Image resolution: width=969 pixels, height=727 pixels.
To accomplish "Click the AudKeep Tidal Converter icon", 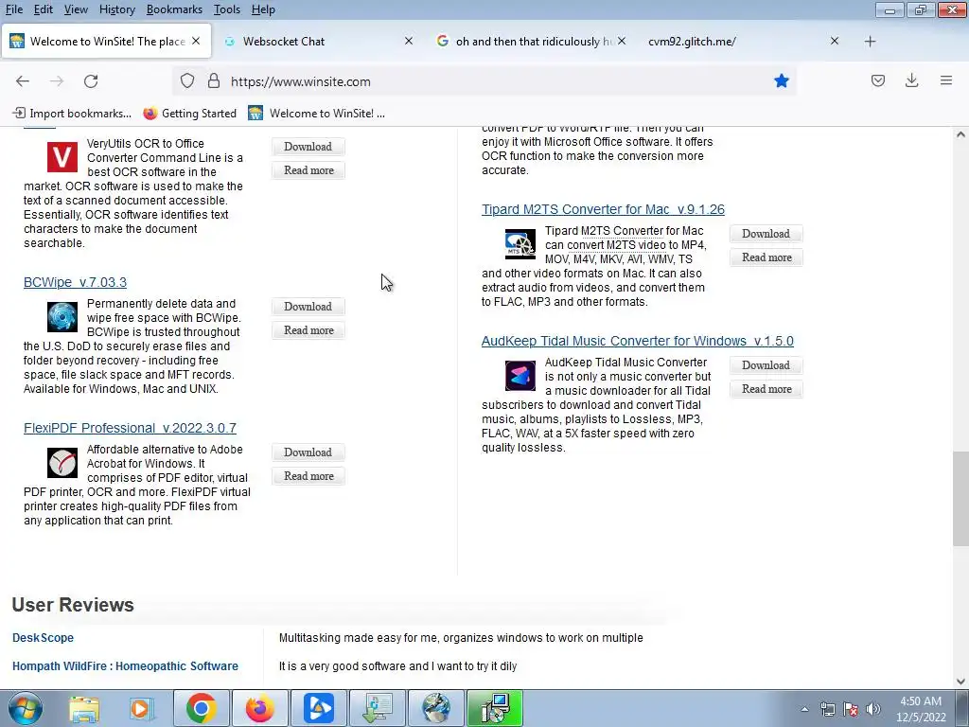I will click(520, 376).
